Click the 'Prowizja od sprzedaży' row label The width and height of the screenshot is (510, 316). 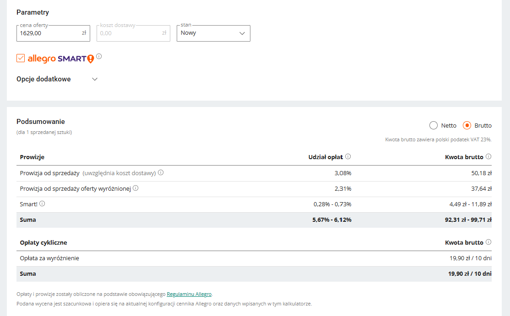(x=50, y=173)
